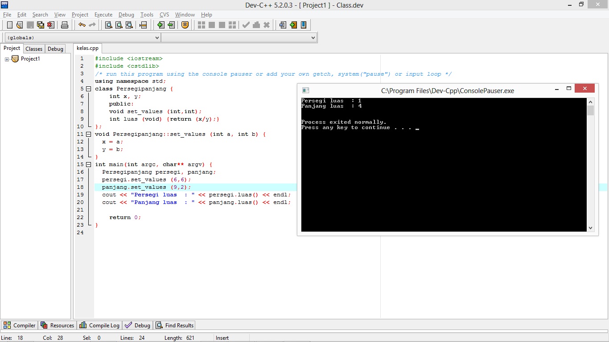609x342 pixels.
Task: Select the kelas.cpp editor tab
Action: [88, 48]
